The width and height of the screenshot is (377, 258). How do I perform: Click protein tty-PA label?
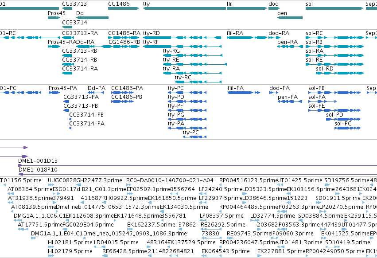click(x=176, y=124)
